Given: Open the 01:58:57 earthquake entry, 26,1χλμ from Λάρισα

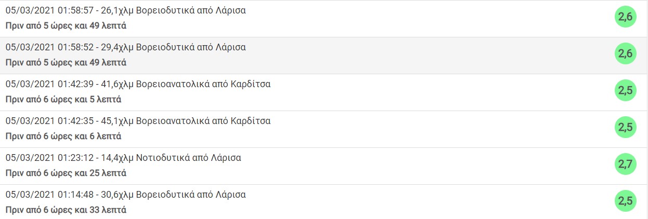Looking at the screenshot, I should (x=125, y=10).
